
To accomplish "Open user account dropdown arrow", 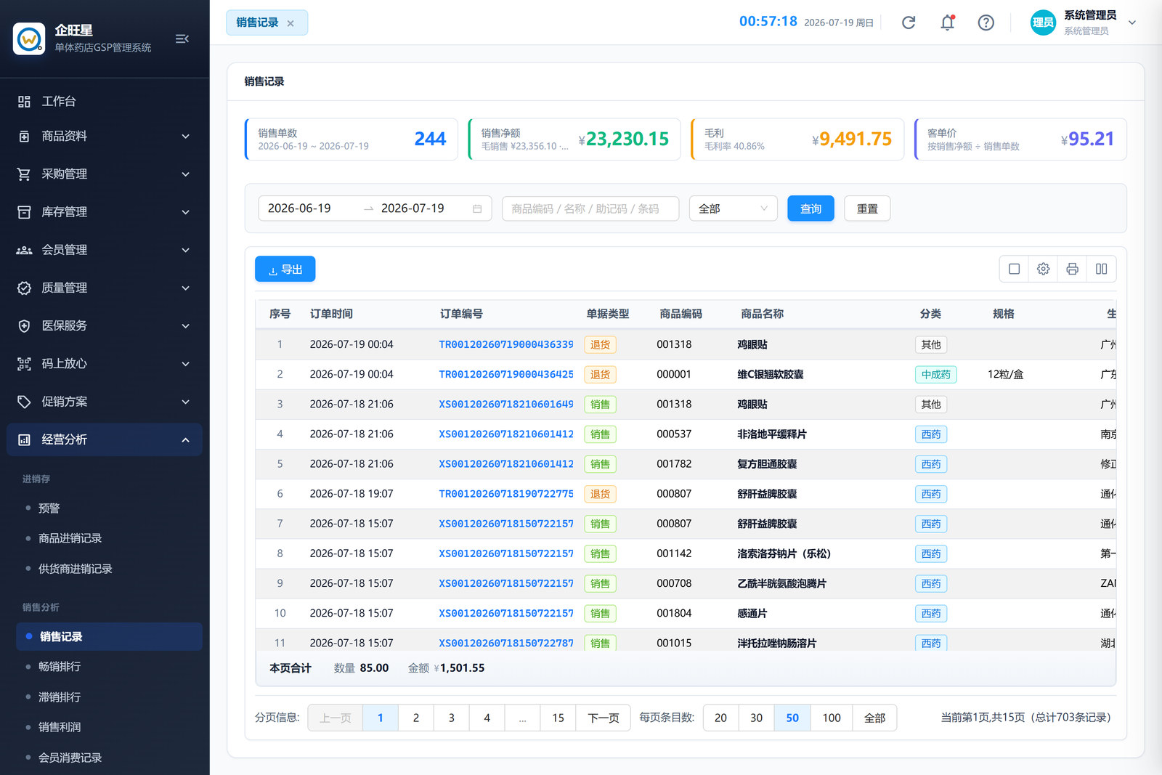I will pyautogui.click(x=1131, y=23).
